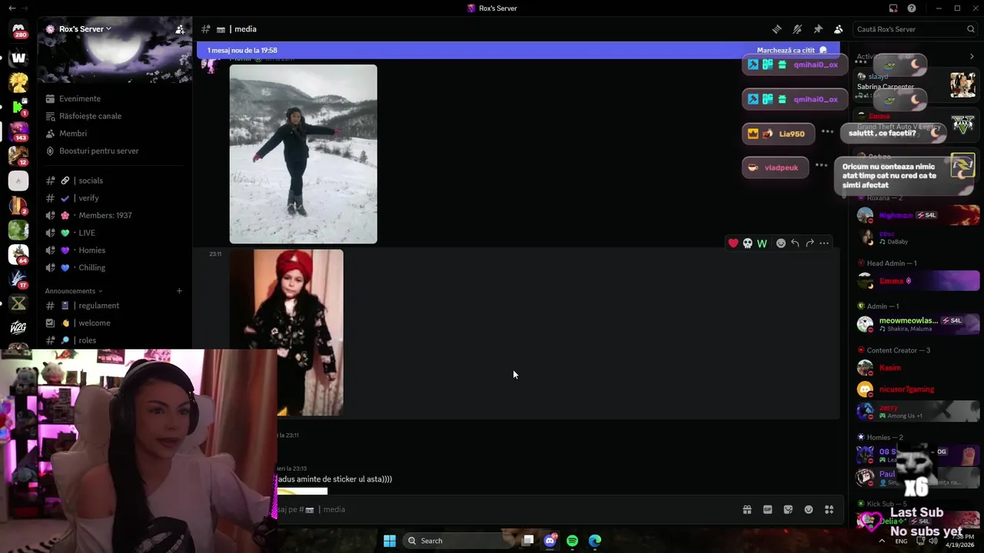This screenshot has width=984, height=553.
Task: Open Spotify from the taskbar
Action: [x=572, y=541]
